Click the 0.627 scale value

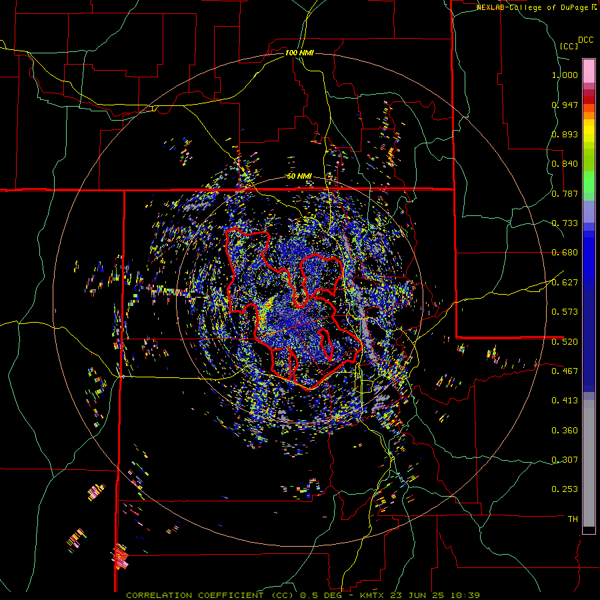coord(565,283)
